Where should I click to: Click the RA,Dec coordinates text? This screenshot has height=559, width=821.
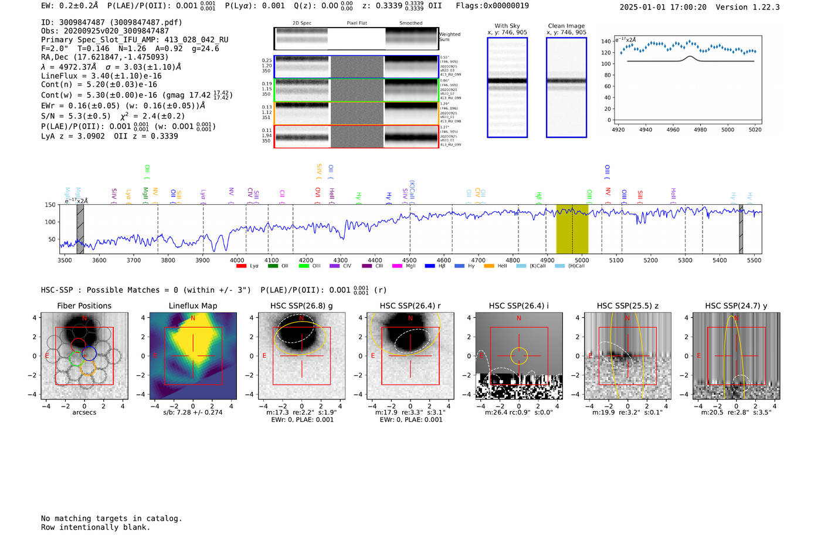(x=104, y=57)
